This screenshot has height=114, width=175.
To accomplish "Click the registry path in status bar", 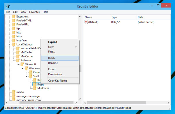I will pyautogui.click(x=68, y=108).
